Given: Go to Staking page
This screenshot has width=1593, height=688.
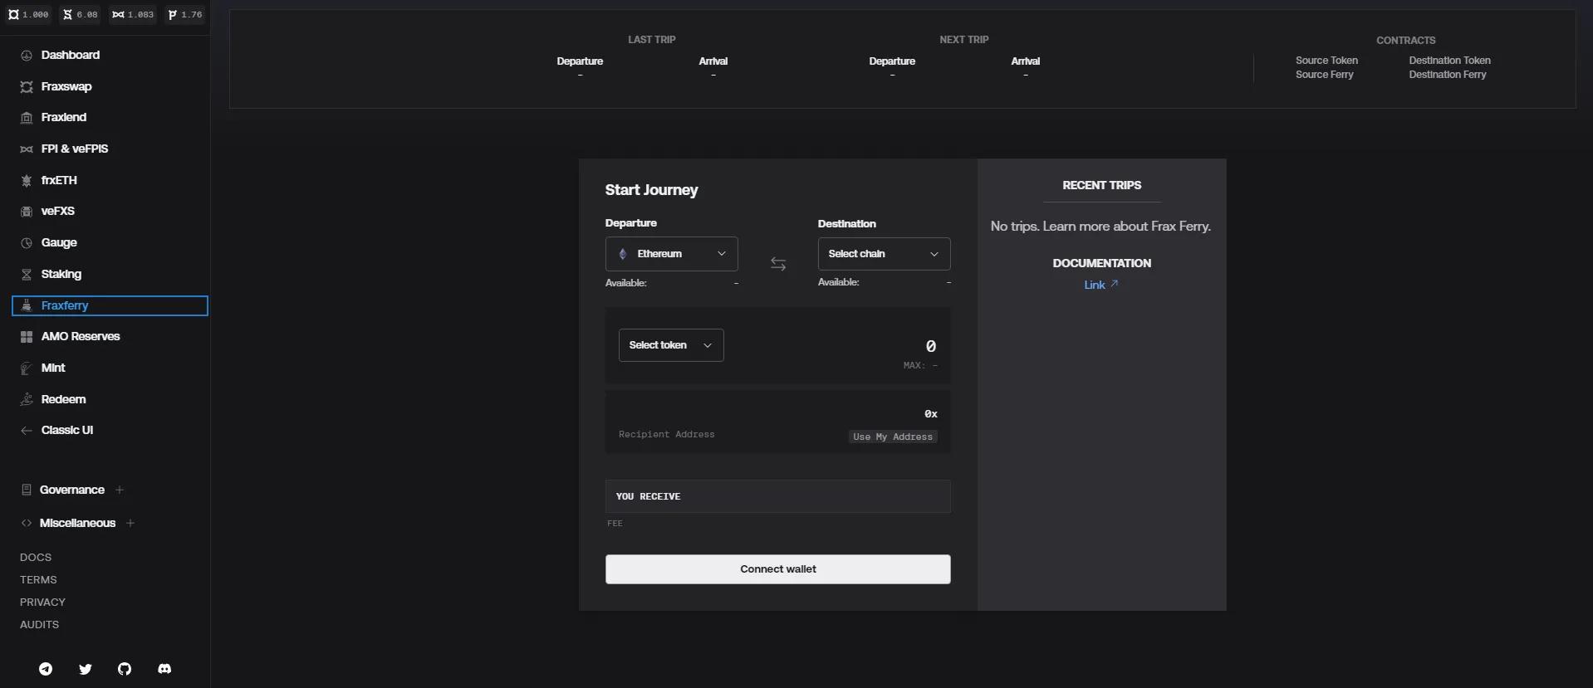Looking at the screenshot, I should coord(61,275).
